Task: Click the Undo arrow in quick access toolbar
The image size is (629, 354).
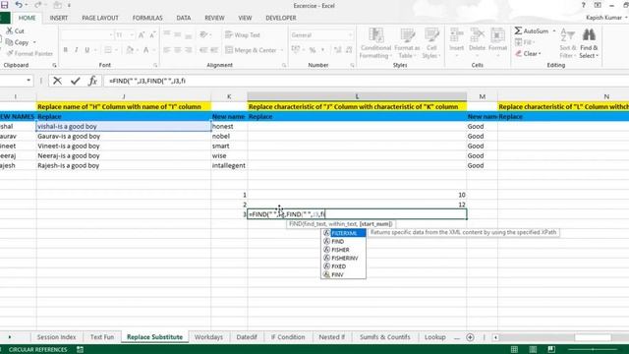Action: click(18, 5)
